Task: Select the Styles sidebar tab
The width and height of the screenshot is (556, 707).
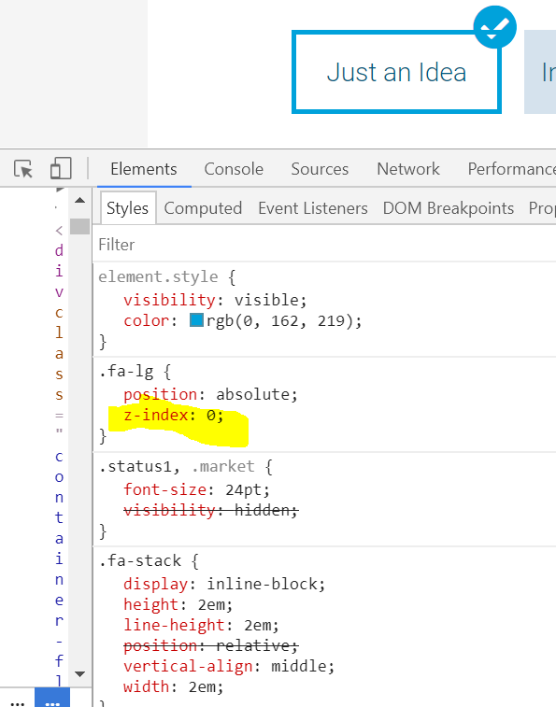Action: (128, 208)
